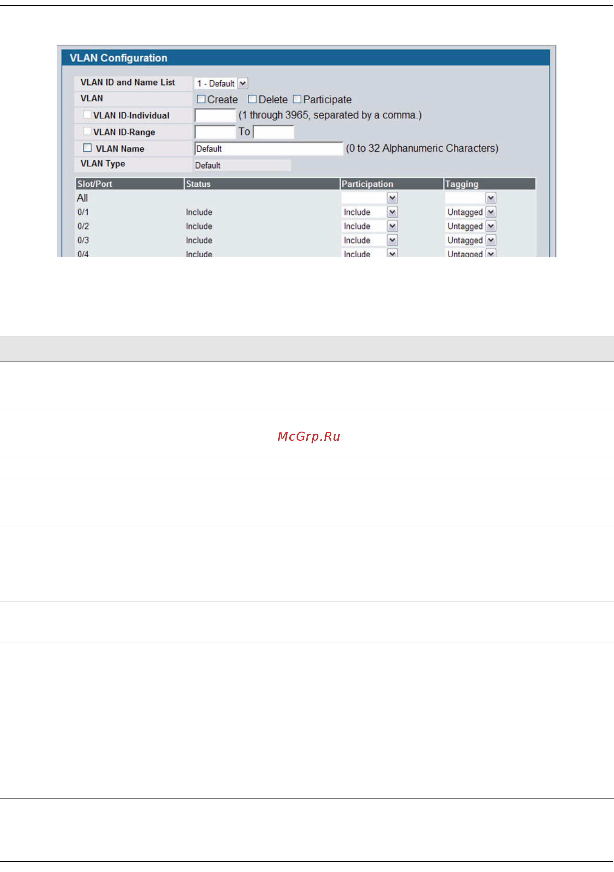Viewport: 614px width, 872px height.
Task: Open the VLAN ID and Name List dropdown
Action: (x=221, y=83)
